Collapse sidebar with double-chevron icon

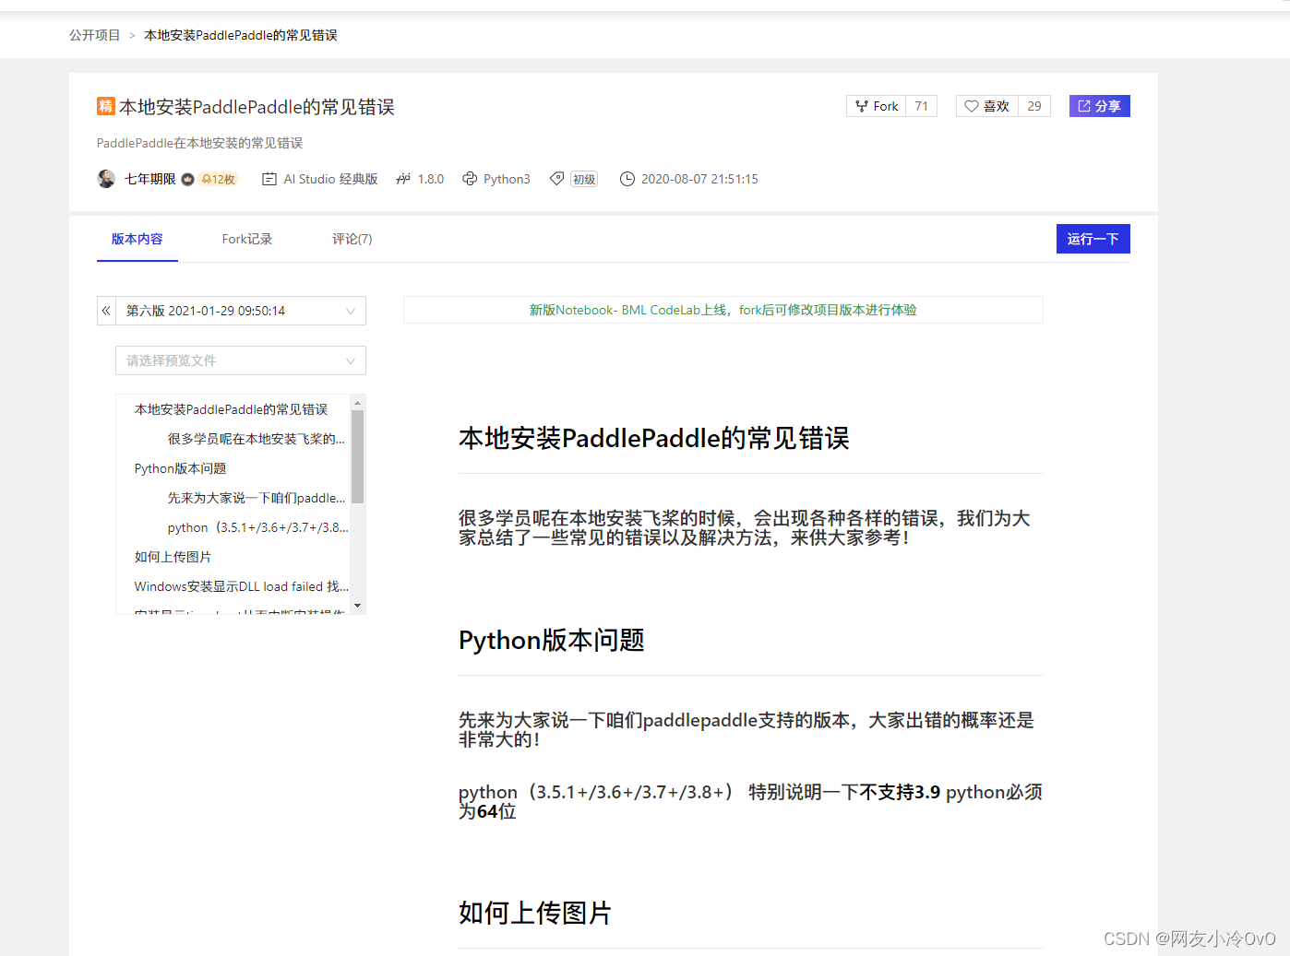click(x=106, y=311)
